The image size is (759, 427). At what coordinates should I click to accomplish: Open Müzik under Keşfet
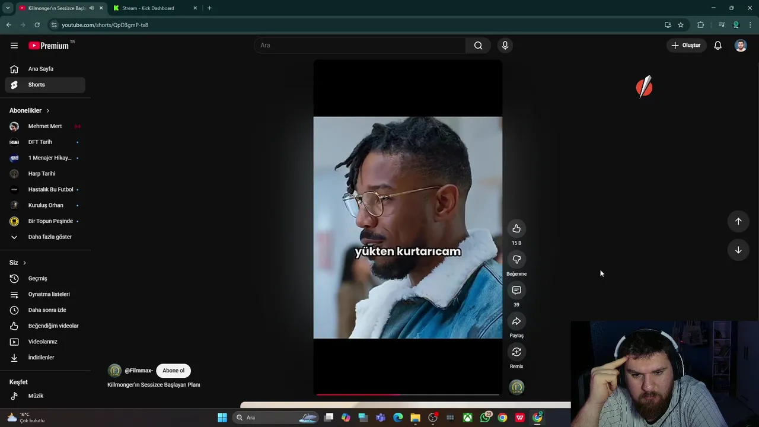45,396
